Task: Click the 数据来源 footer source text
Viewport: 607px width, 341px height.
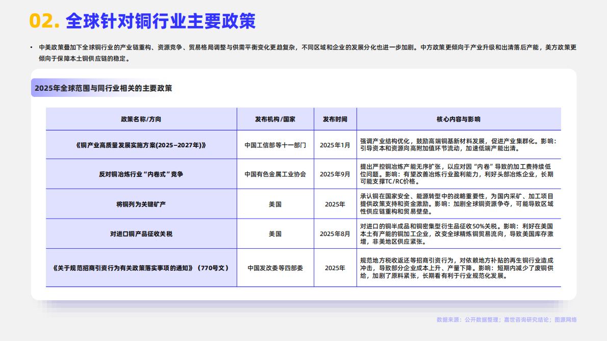Action: (x=507, y=320)
